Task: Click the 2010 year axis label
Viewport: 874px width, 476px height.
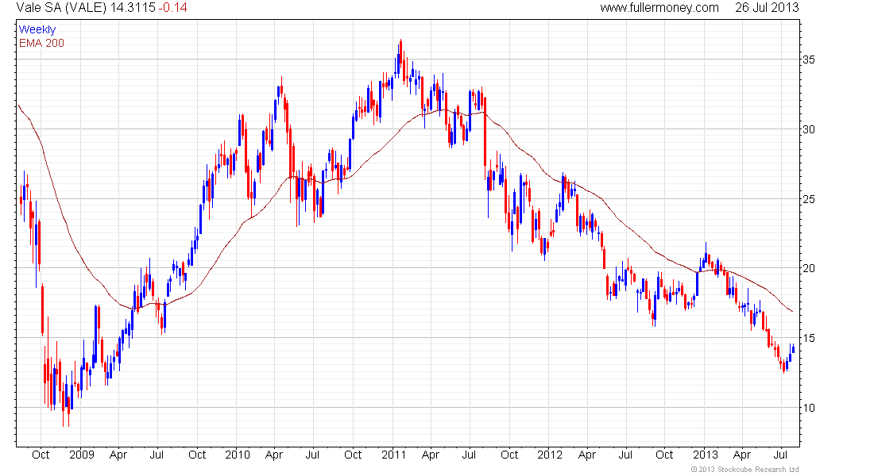Action: click(x=238, y=455)
